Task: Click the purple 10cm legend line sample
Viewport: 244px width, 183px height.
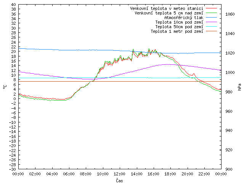Action: 211,22
